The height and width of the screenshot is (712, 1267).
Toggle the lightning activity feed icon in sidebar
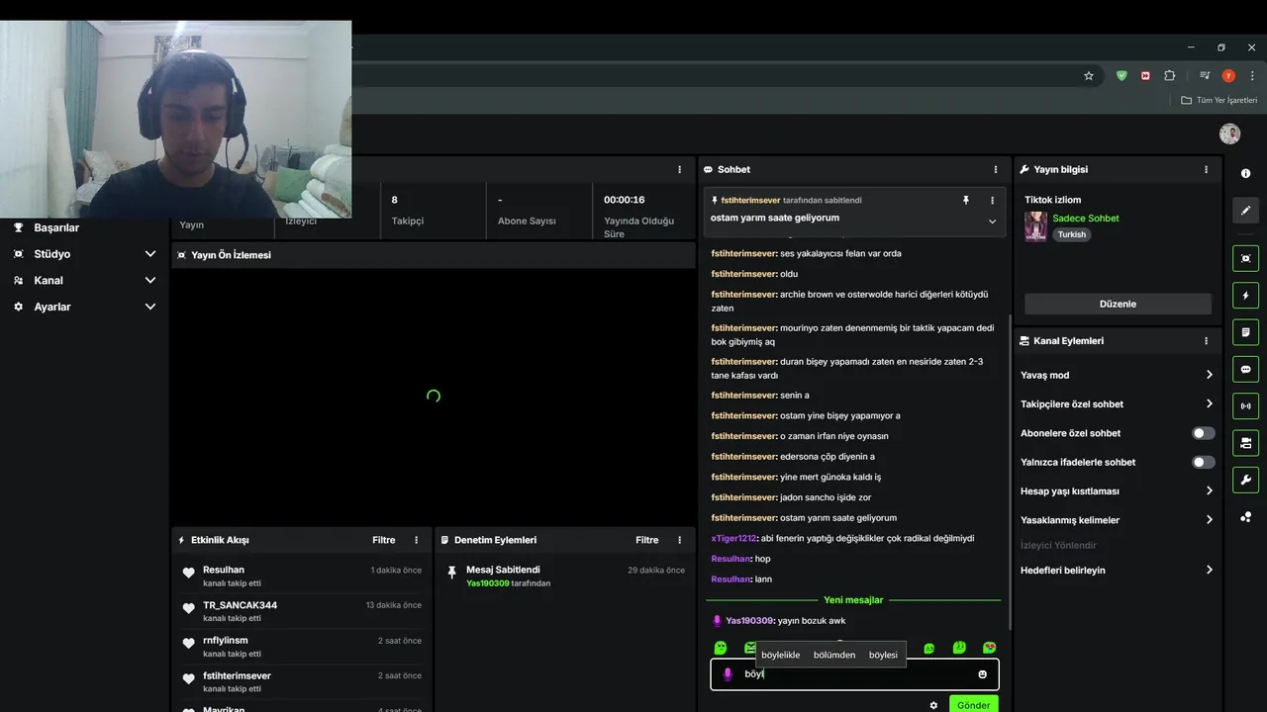1245,296
